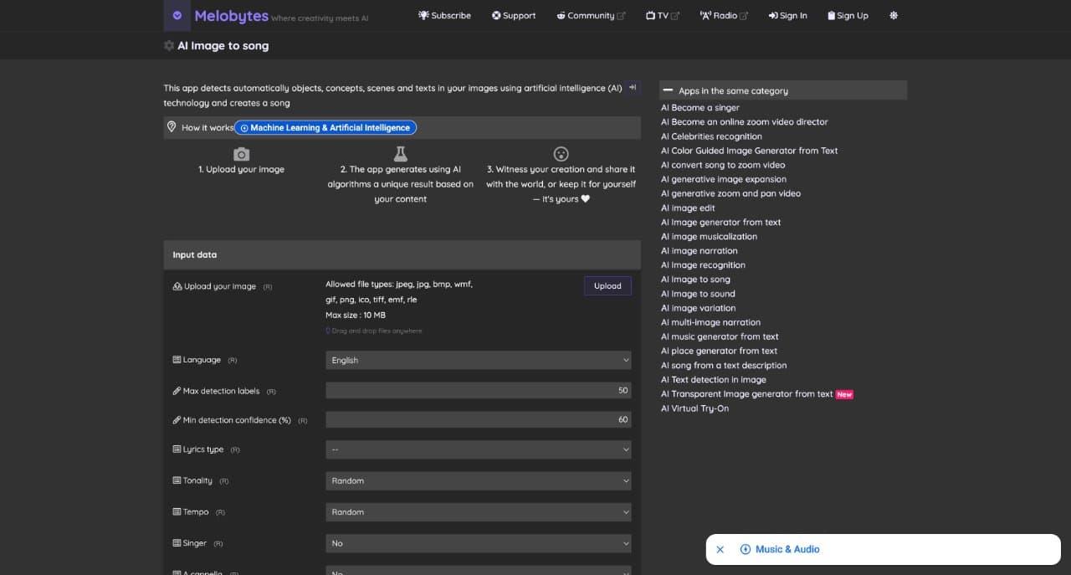This screenshot has height=575, width=1071.
Task: Open AI song from a text description
Action: click(724, 364)
